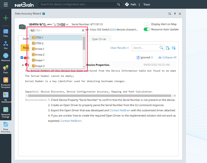Refresh the Data Accuracy Wizard pane

(x=170, y=14)
